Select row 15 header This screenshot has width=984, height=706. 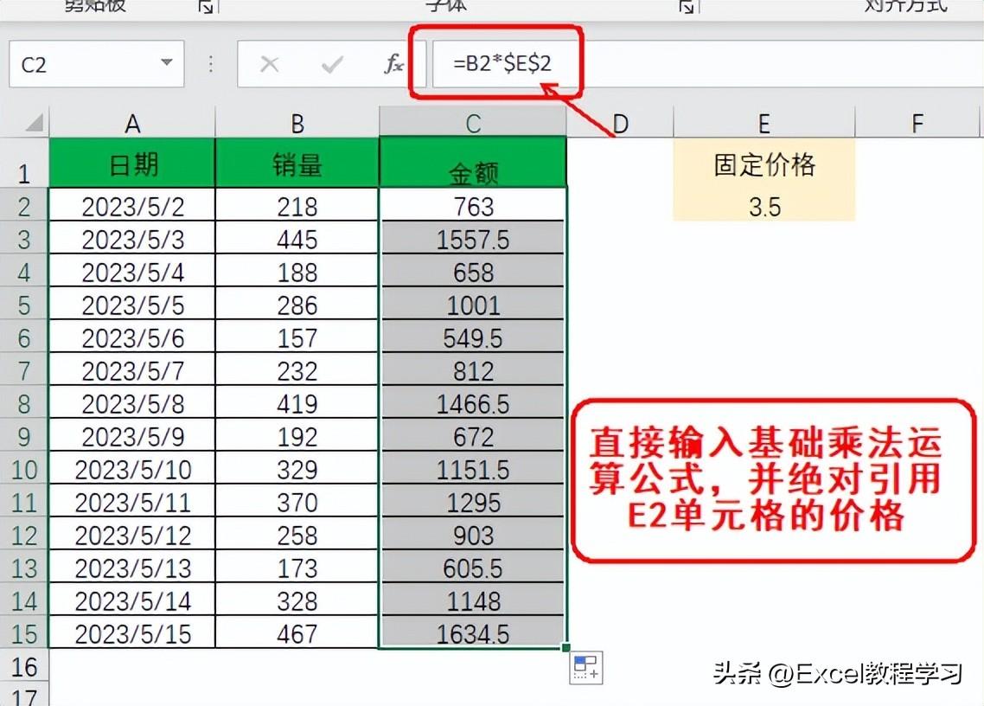click(24, 632)
